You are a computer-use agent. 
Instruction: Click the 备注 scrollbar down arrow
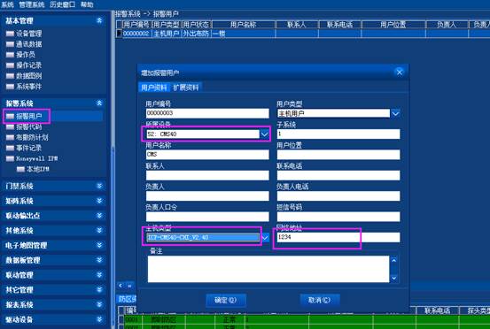coord(394,278)
